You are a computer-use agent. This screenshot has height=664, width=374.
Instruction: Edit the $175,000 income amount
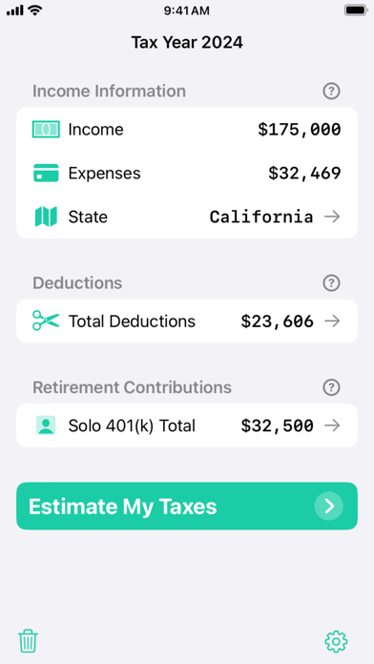[300, 130]
